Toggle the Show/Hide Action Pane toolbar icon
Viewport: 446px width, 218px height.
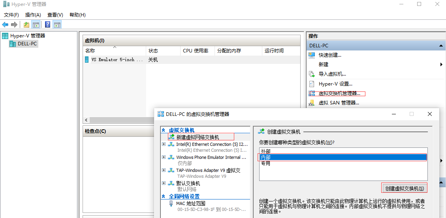(57, 25)
